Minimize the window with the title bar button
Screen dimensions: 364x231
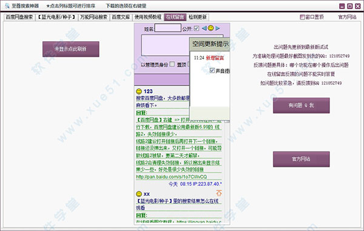tap(342, 6)
